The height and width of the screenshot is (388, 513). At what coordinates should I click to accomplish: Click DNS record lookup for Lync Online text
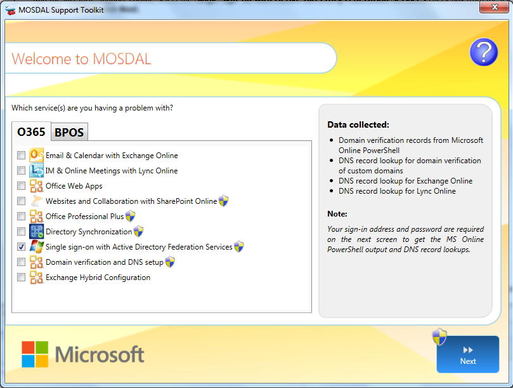pyautogui.click(x=397, y=191)
